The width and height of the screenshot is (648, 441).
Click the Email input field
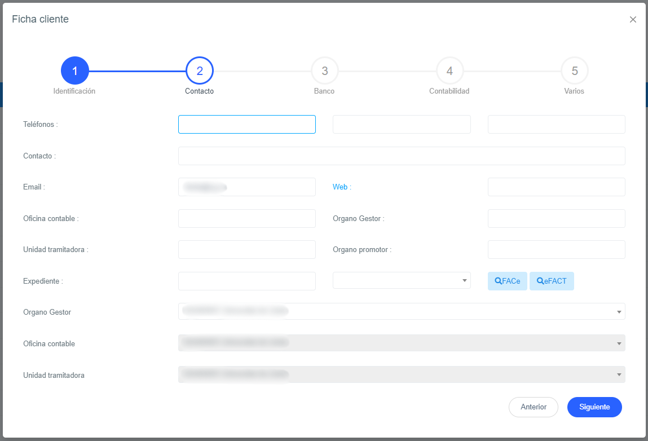246,187
